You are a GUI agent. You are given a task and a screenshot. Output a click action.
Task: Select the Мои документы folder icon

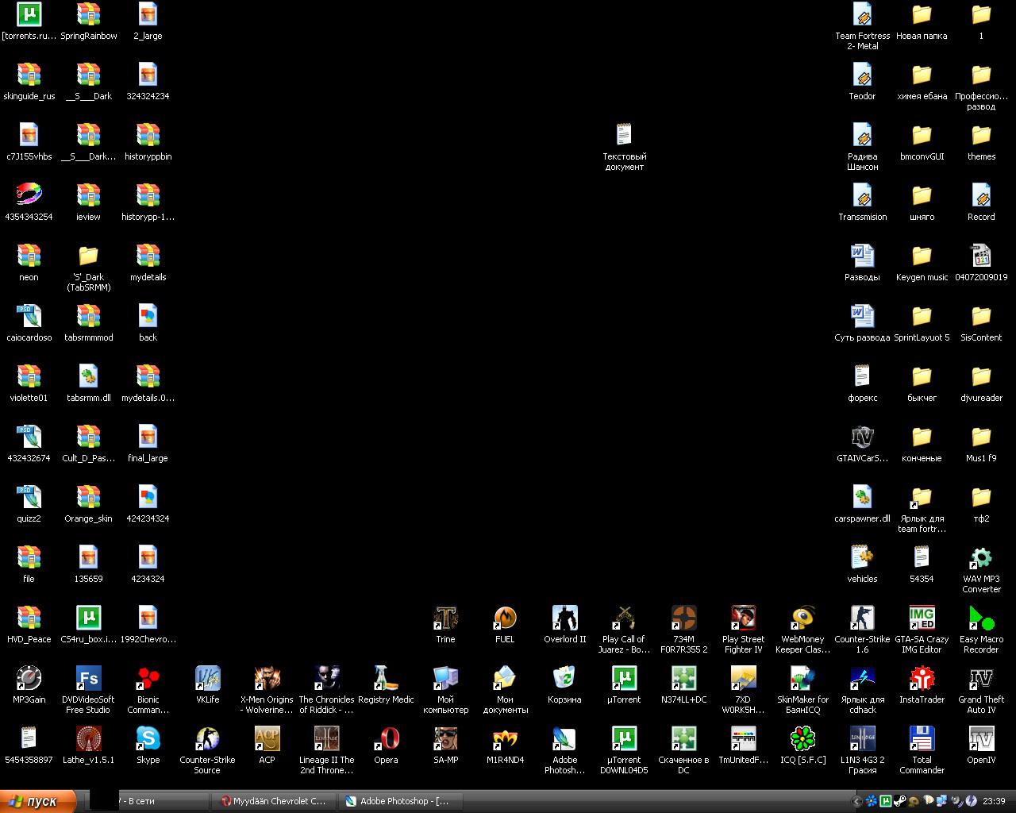click(x=505, y=678)
